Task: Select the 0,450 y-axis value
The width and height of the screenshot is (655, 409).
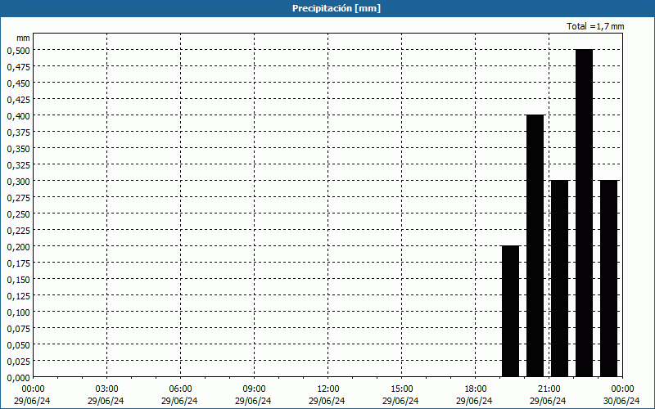Action: point(18,83)
